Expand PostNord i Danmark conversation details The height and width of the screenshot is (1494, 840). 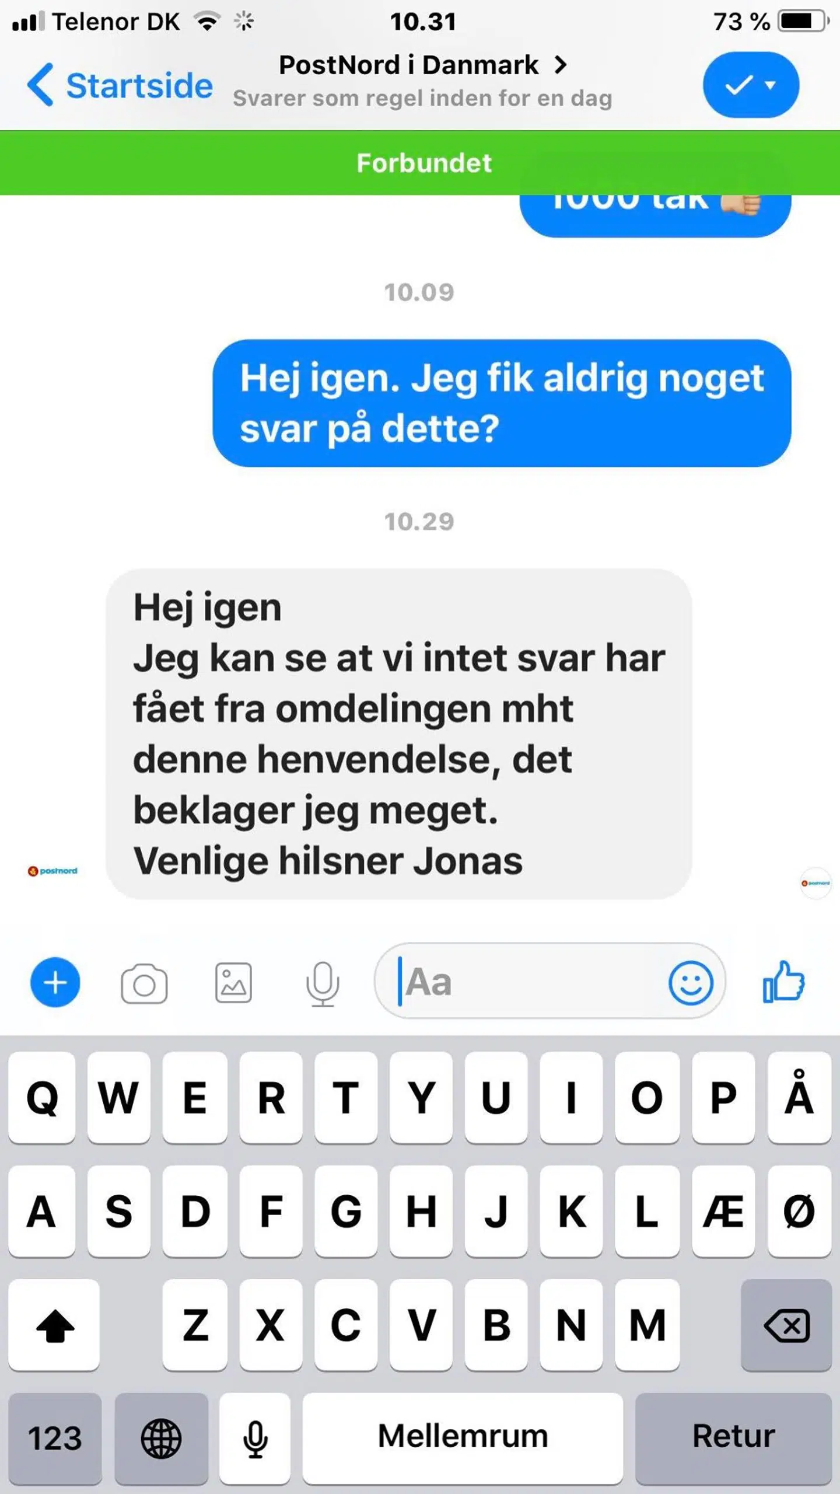click(422, 65)
